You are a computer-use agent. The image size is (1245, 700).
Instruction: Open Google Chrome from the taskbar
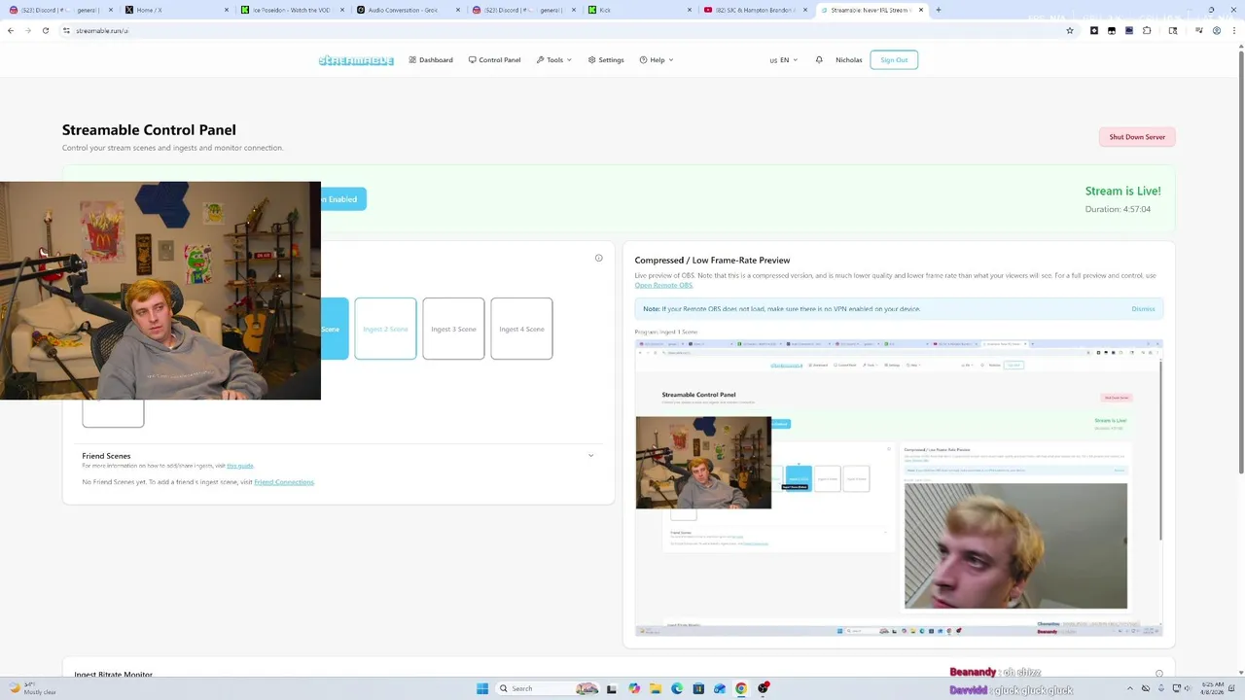[x=741, y=688]
